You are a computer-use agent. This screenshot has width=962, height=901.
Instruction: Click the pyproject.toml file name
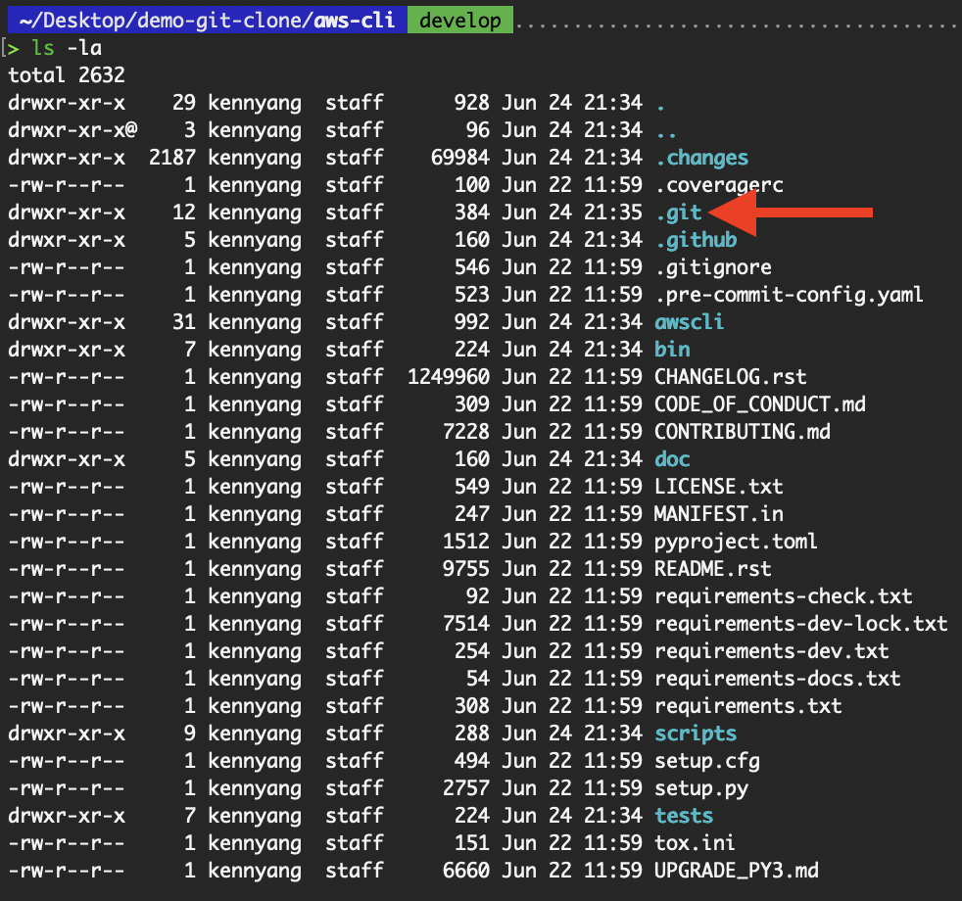coord(736,542)
